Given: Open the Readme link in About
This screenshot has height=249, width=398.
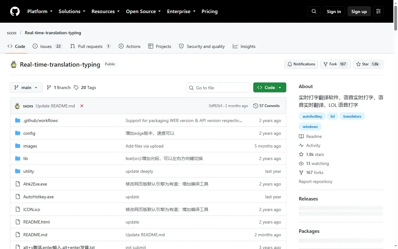Looking at the screenshot, I should [310, 136].
